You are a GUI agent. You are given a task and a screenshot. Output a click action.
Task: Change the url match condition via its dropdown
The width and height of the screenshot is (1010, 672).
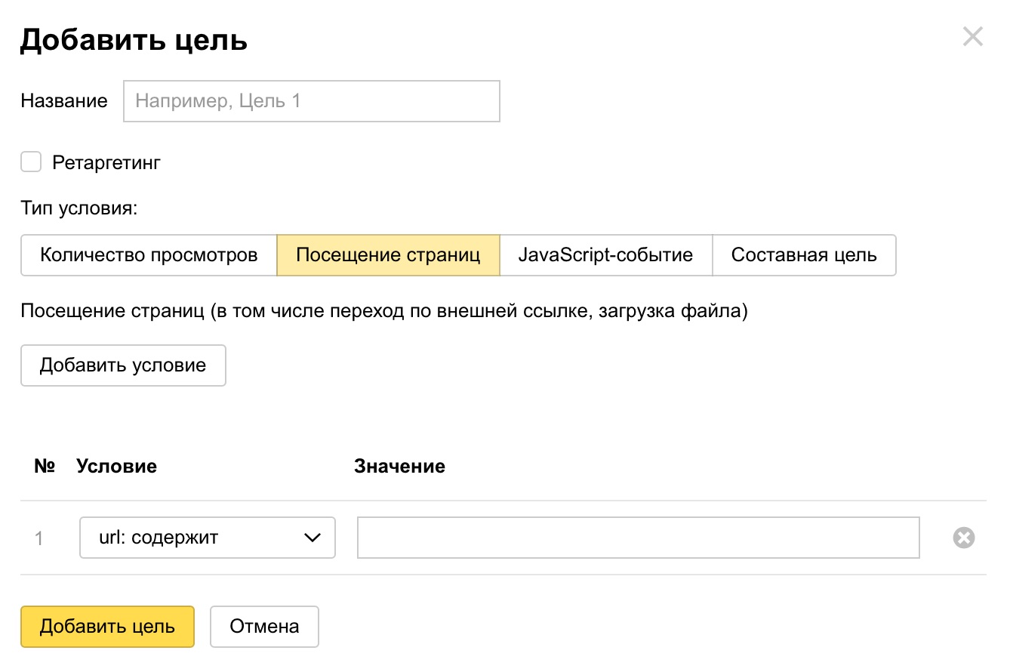pyautogui.click(x=207, y=538)
